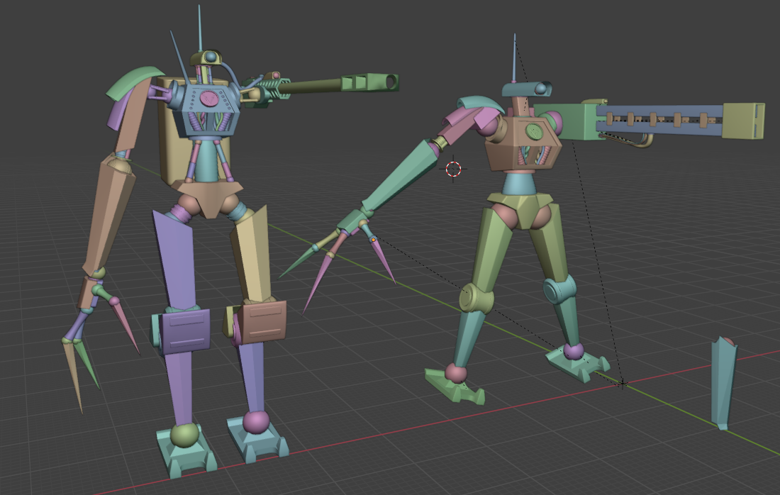Select the pink chest disc on left robot

pos(209,97)
